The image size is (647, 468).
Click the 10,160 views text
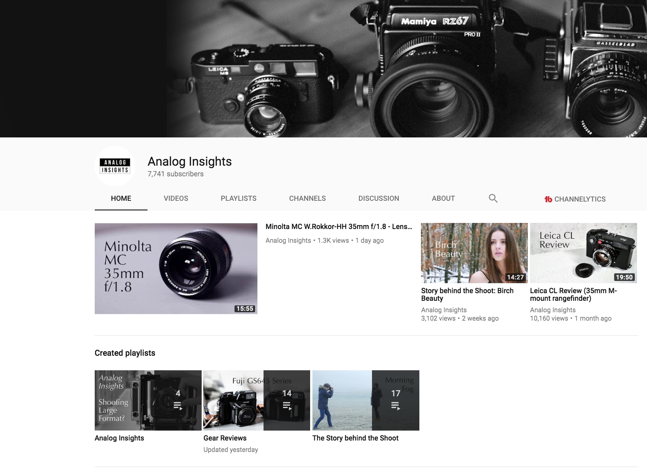[x=549, y=318]
